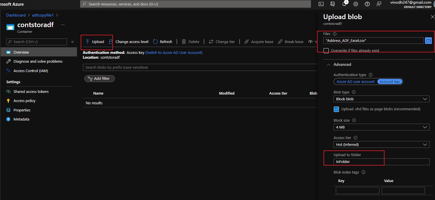435x200 pixels.
Task: Collapse the Advanced section
Action: coord(329,65)
